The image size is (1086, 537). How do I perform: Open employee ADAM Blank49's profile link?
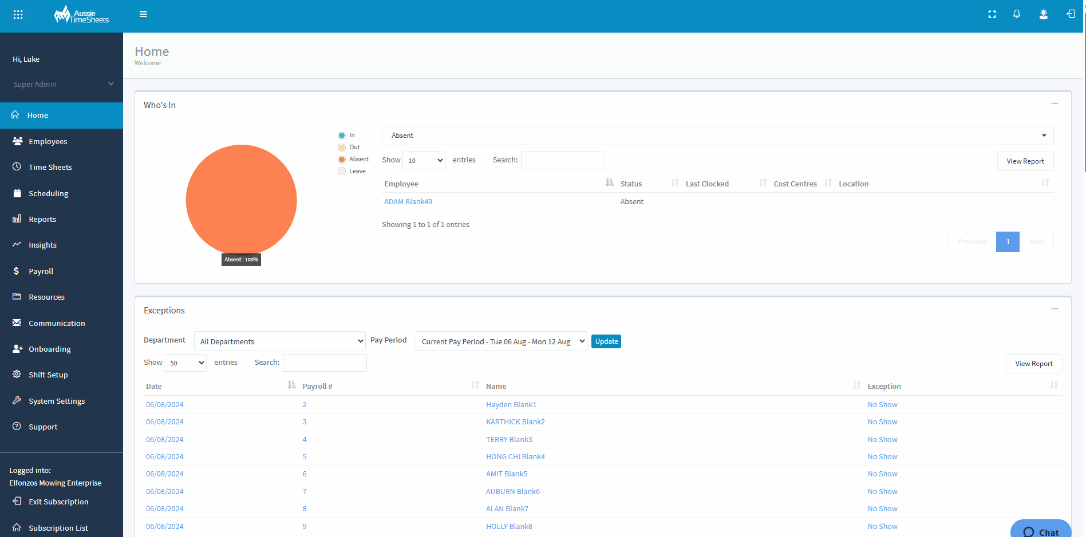point(408,201)
